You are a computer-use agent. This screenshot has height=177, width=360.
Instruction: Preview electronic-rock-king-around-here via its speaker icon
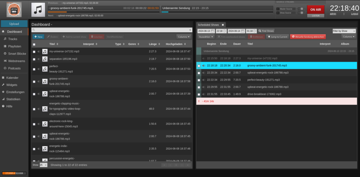(x=39, y=124)
